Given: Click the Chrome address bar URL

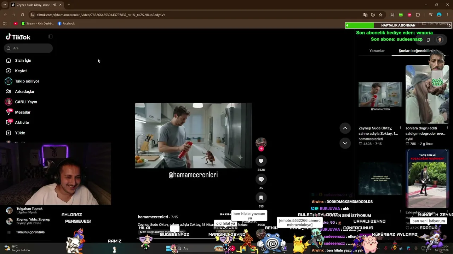Looking at the screenshot, I should (x=101, y=15).
